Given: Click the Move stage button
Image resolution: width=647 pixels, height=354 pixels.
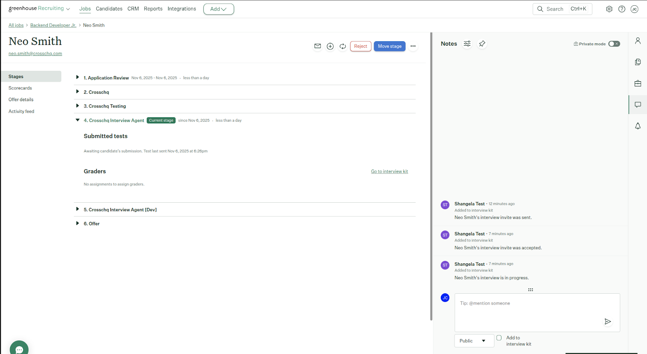Looking at the screenshot, I should [x=389, y=46].
